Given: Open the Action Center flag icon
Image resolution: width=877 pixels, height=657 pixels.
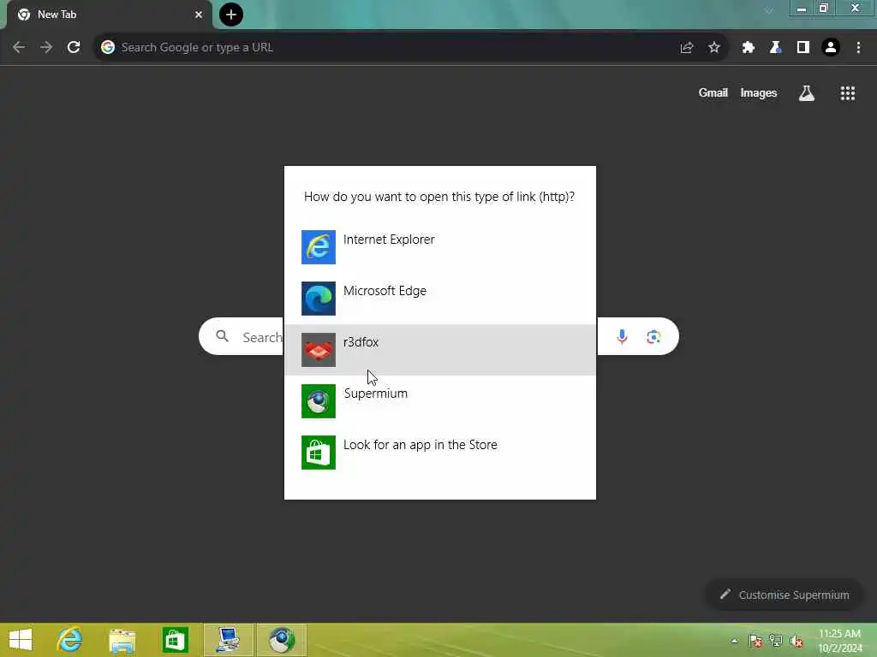Looking at the screenshot, I should 755,641.
